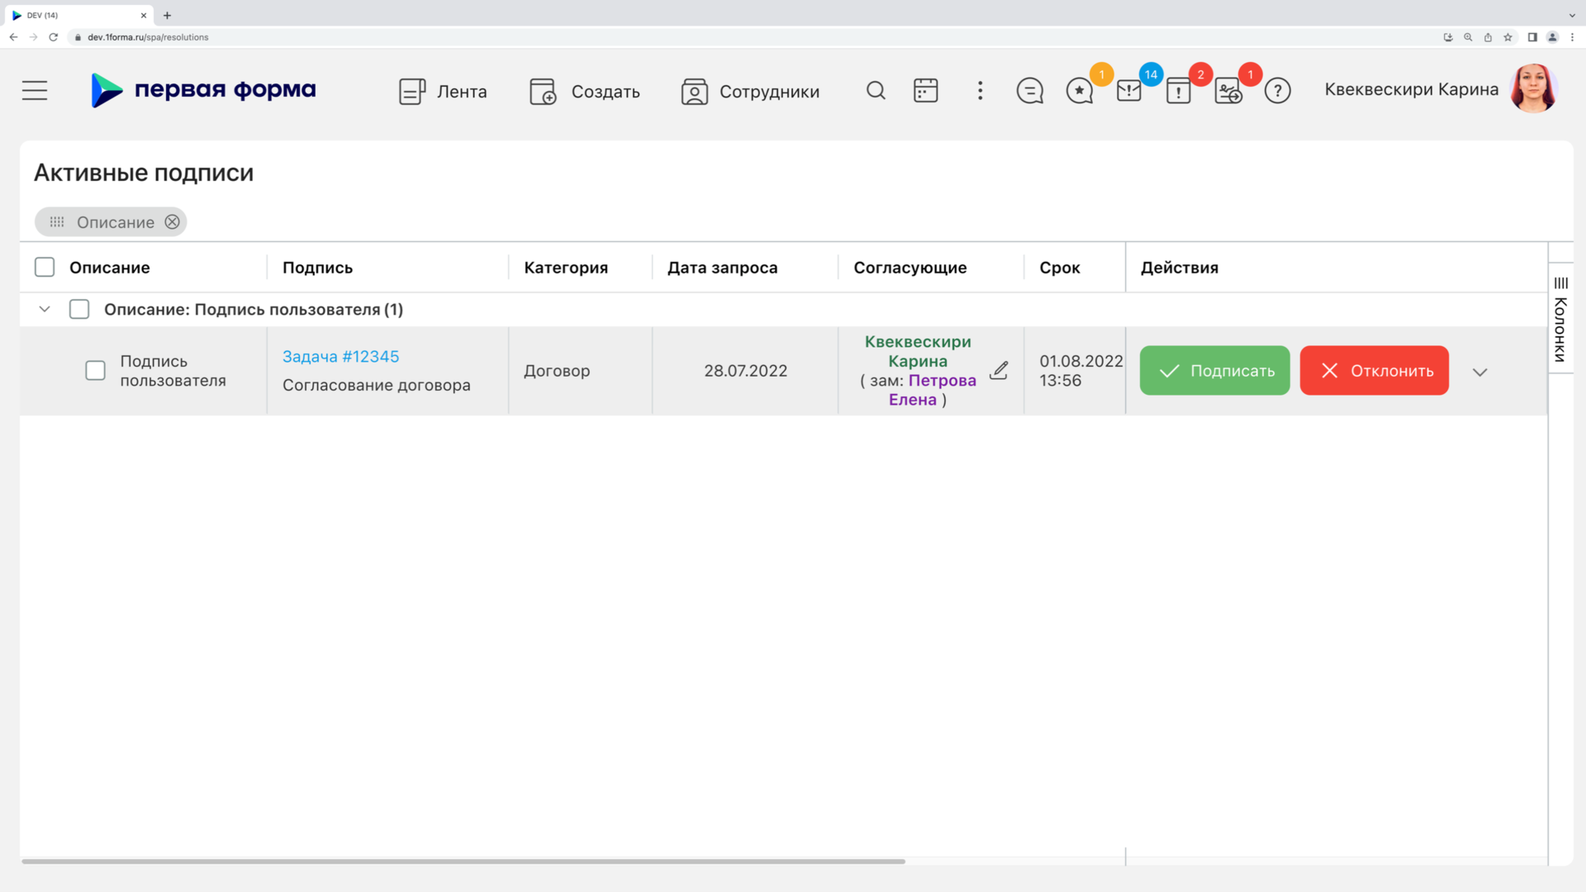This screenshot has height=892, width=1586.
Task: Open mail notifications icon with badge 14
Action: (x=1129, y=90)
